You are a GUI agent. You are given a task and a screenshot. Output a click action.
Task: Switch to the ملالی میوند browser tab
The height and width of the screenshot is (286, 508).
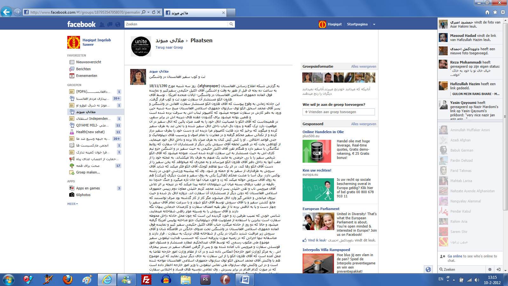point(195,13)
